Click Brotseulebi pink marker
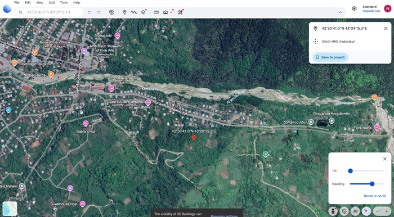This screenshot has height=217, width=394. coord(117,35)
